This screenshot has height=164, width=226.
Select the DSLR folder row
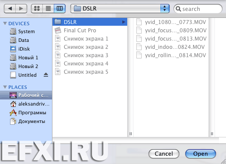pyautogui.click(x=90, y=22)
